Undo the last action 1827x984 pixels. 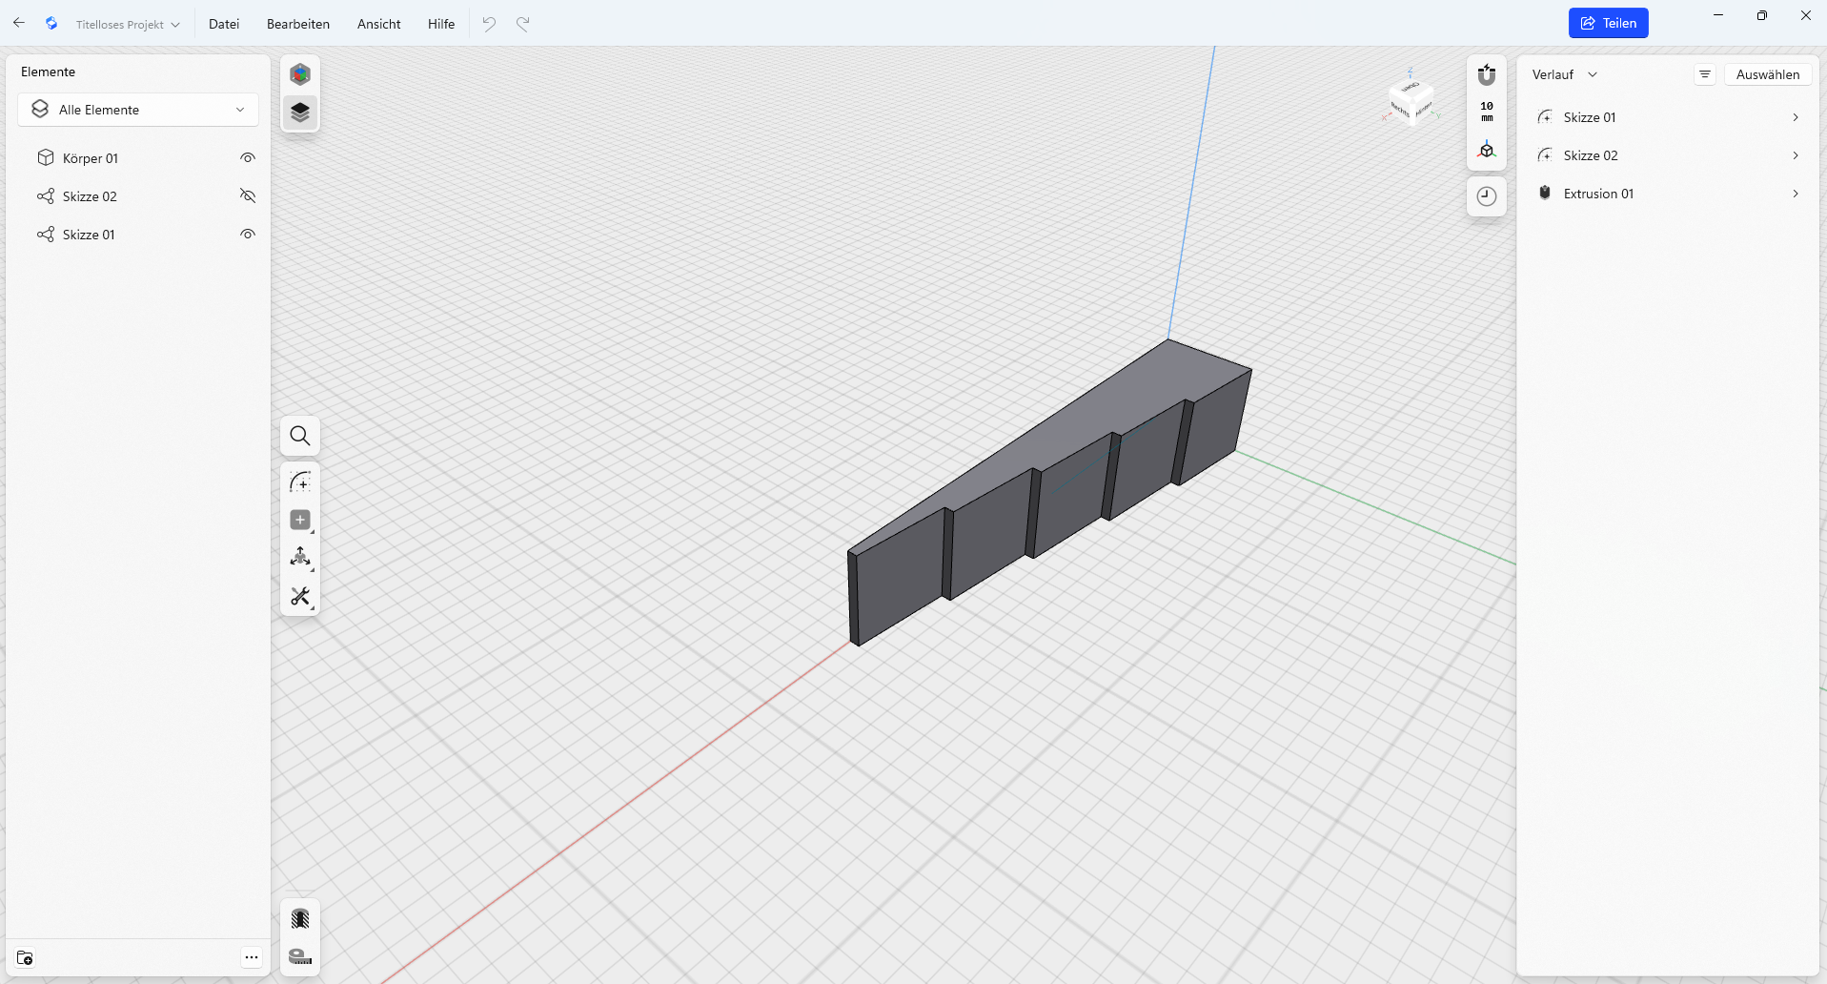pos(489,24)
